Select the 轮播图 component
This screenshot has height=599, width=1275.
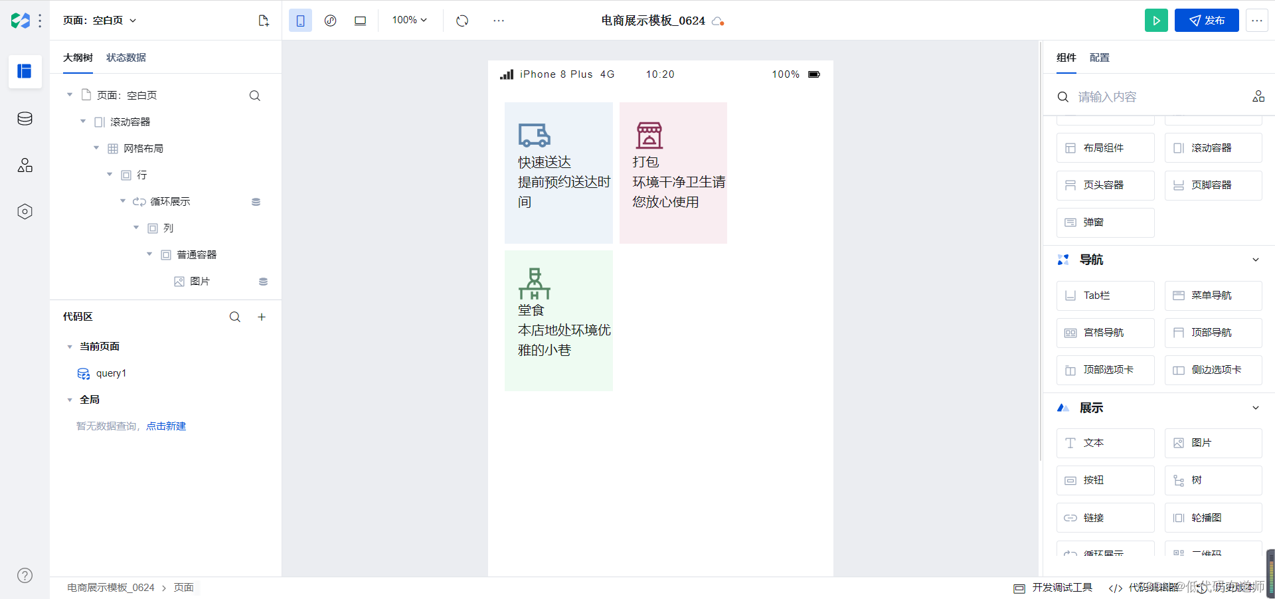[1213, 518]
